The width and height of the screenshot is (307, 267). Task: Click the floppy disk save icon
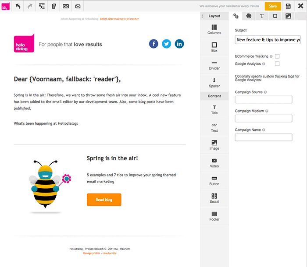click(x=288, y=6)
